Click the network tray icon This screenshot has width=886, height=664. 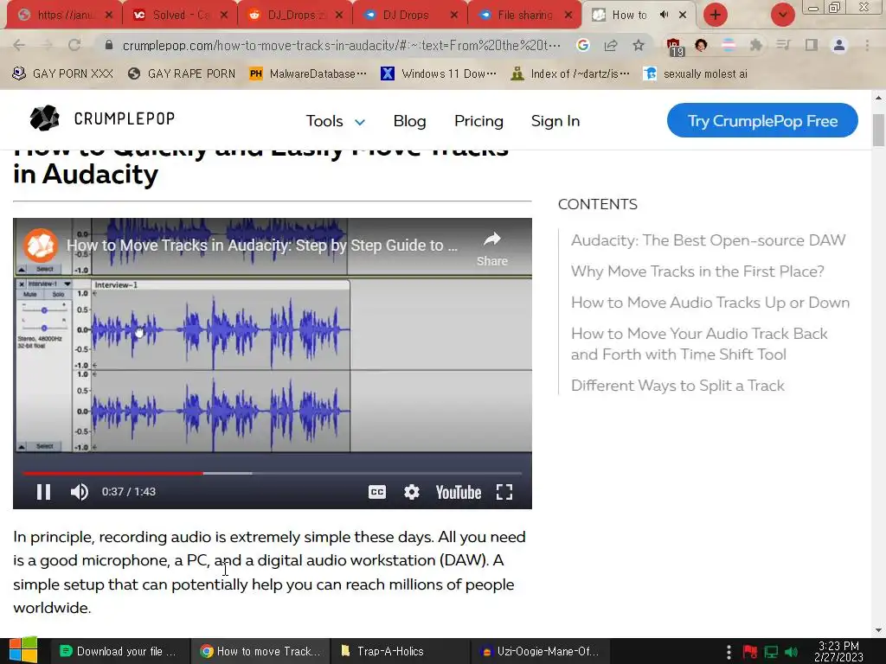pos(771,652)
